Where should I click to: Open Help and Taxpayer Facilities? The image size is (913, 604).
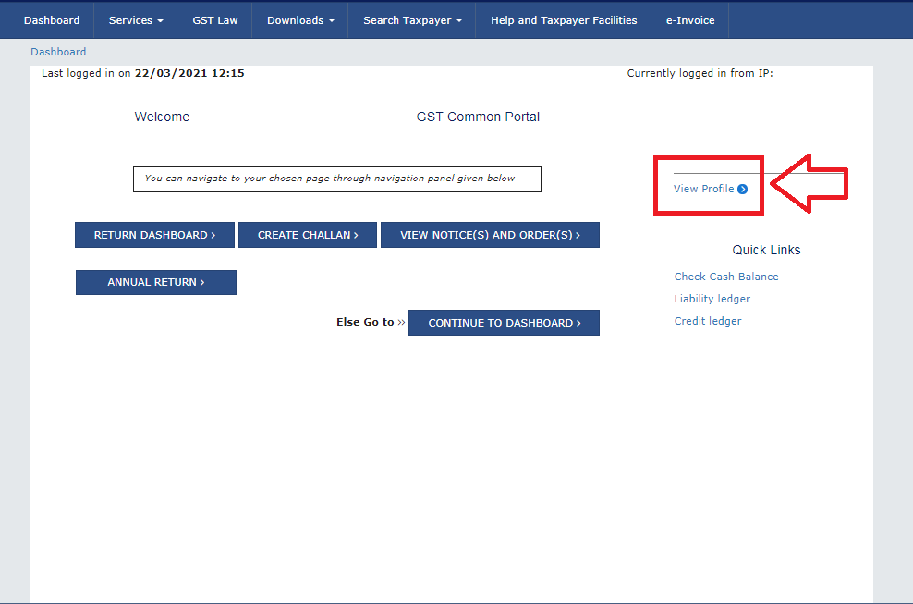[x=564, y=20]
